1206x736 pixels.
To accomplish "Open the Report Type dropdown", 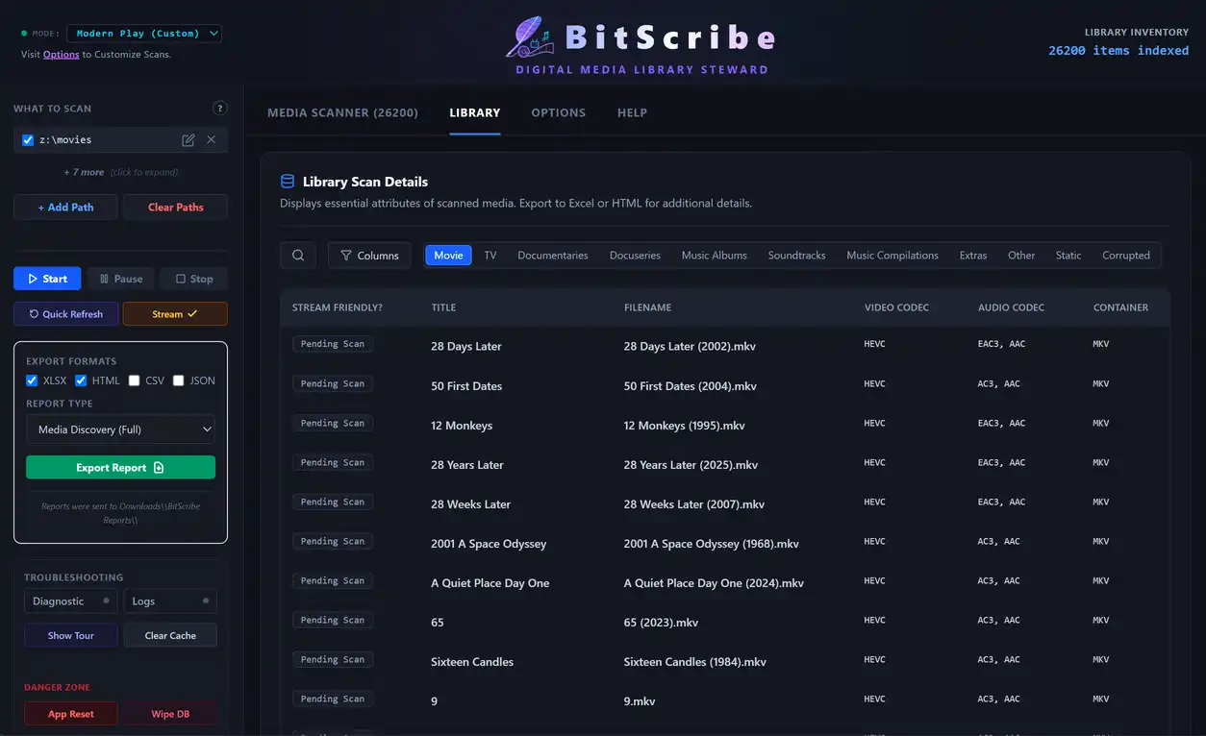I will [120, 429].
